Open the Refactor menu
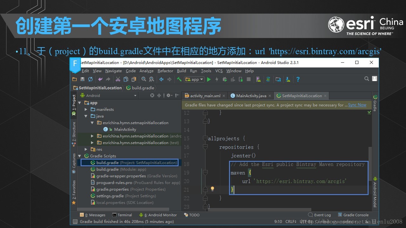 [165, 71]
